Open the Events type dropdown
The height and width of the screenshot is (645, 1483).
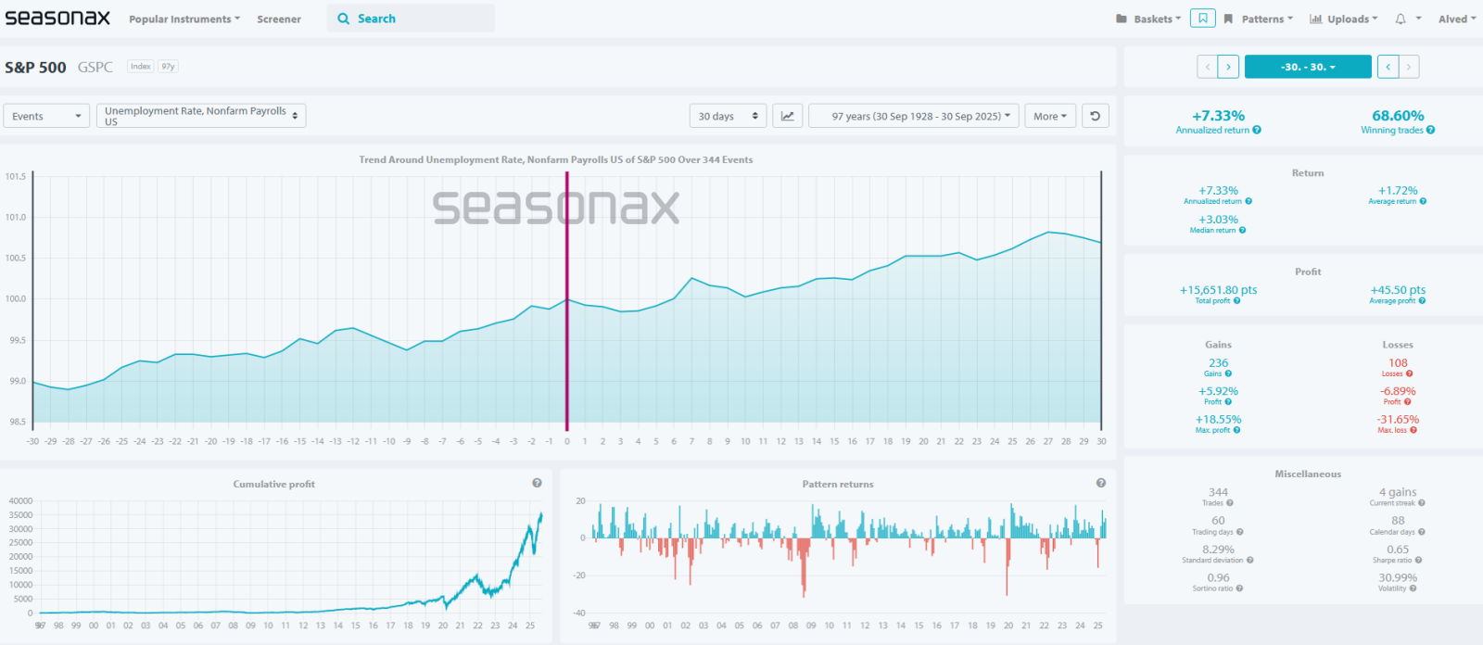pyautogui.click(x=46, y=116)
